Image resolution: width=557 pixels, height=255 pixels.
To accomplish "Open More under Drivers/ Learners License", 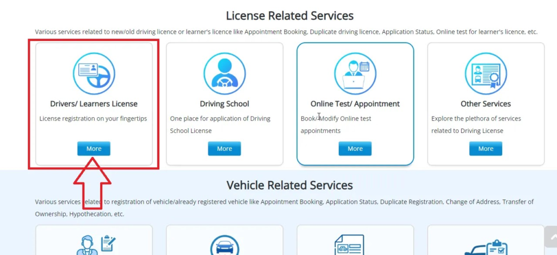I will pos(94,149).
